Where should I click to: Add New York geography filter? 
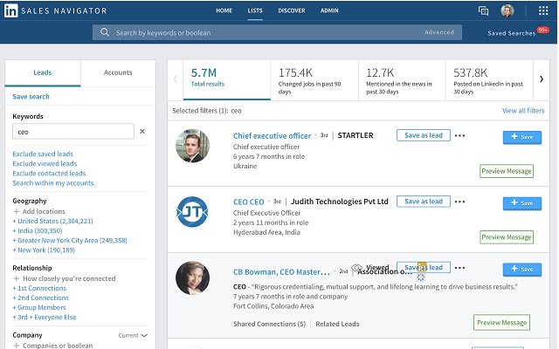click(x=44, y=250)
